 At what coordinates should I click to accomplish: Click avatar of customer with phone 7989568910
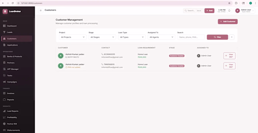coord(61,66)
